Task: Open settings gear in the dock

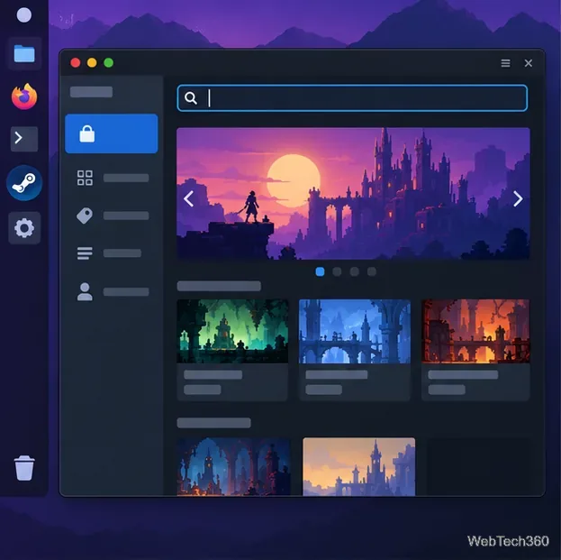Action: 24,228
